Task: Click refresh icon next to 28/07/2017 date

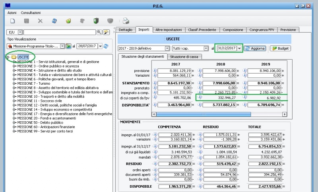Action: pyautogui.click(x=106, y=47)
